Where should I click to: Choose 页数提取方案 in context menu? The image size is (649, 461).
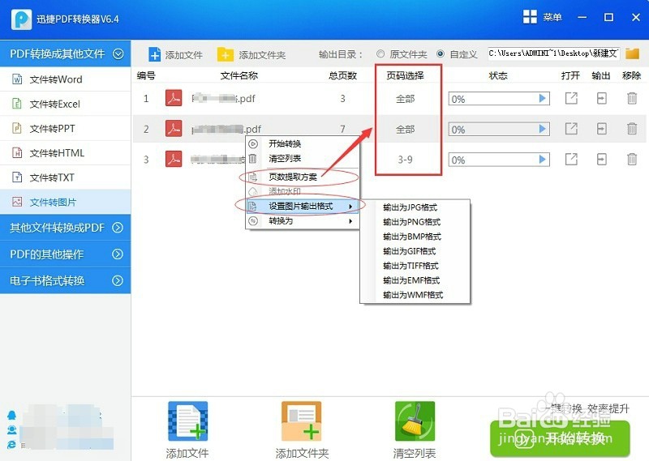pyautogui.click(x=302, y=177)
